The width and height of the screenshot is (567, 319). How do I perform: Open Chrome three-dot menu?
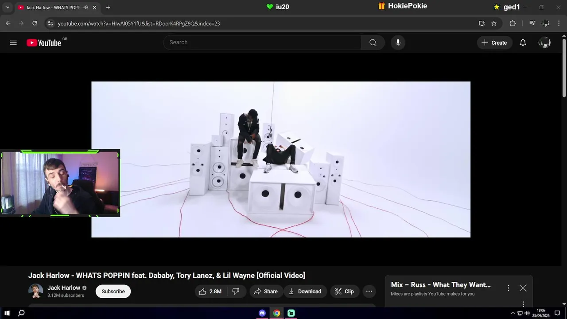pos(559,23)
